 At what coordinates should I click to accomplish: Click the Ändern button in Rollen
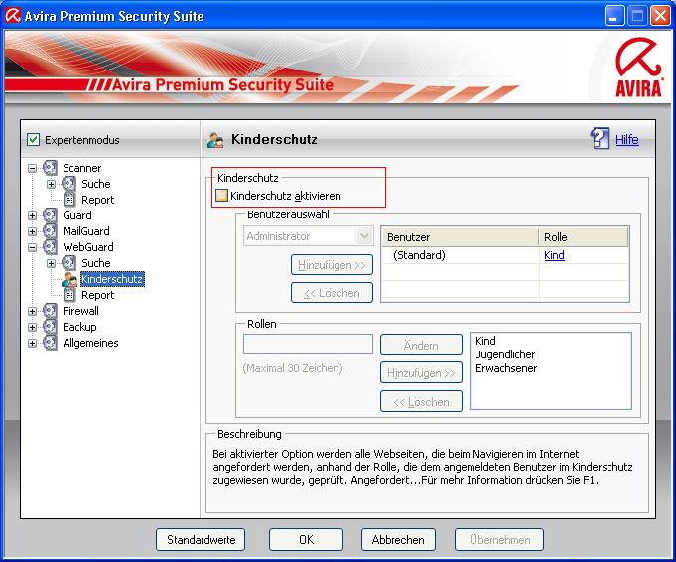click(421, 345)
